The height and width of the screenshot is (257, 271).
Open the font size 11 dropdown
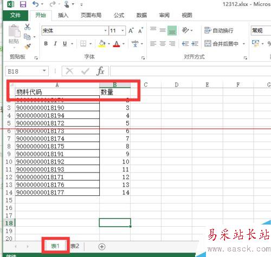pos(122,30)
